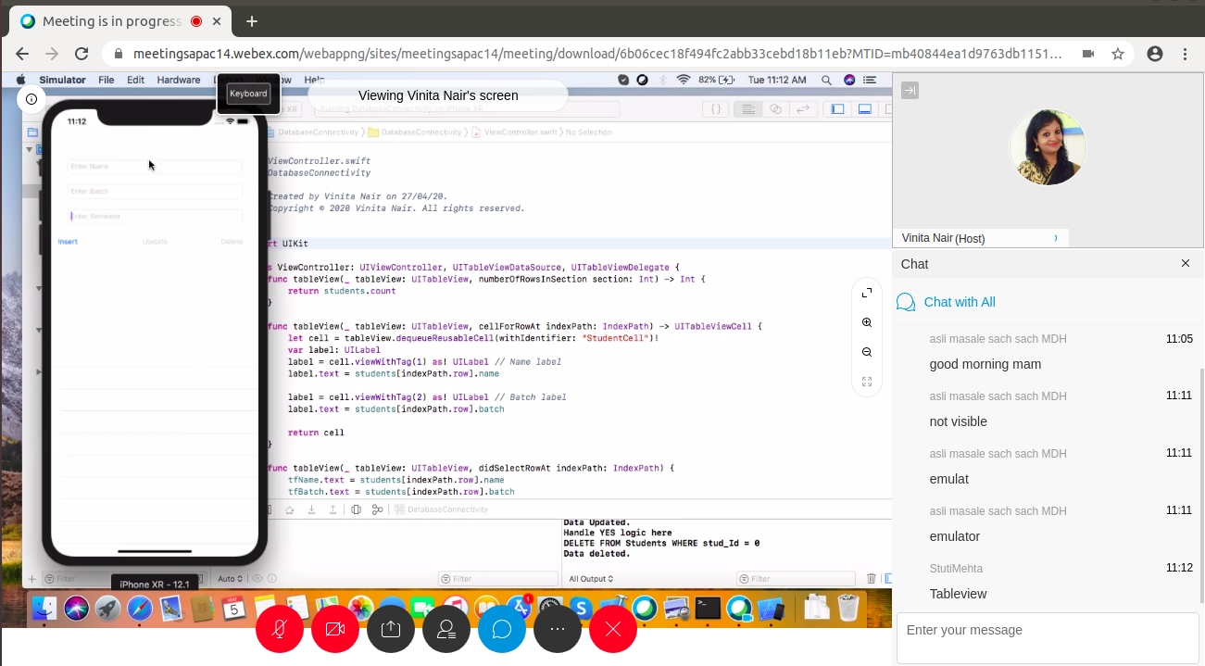Screen dimensions: 1205x666
Task: Open All Output dropdown in console
Action: pyautogui.click(x=591, y=579)
